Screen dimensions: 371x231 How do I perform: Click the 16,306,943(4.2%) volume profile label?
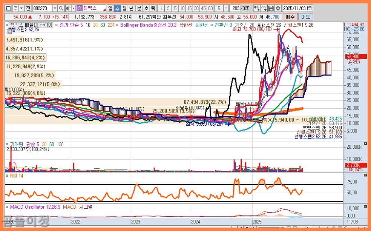click(25, 58)
